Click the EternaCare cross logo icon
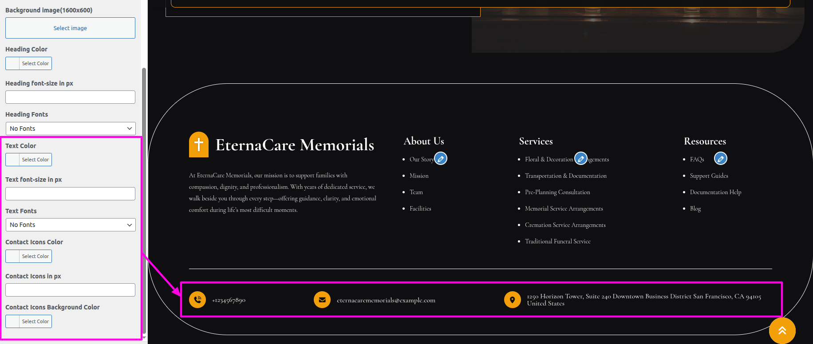 [x=199, y=145]
